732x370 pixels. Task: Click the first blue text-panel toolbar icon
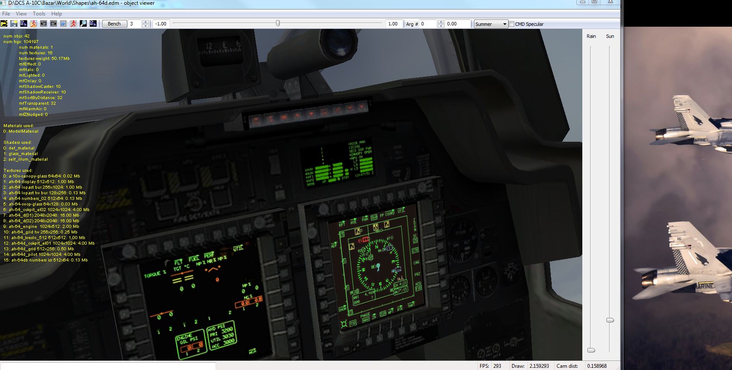point(24,24)
